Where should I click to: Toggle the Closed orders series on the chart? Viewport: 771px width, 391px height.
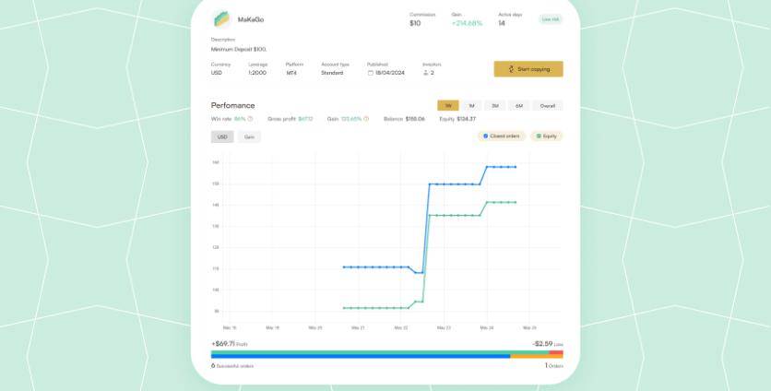501,136
